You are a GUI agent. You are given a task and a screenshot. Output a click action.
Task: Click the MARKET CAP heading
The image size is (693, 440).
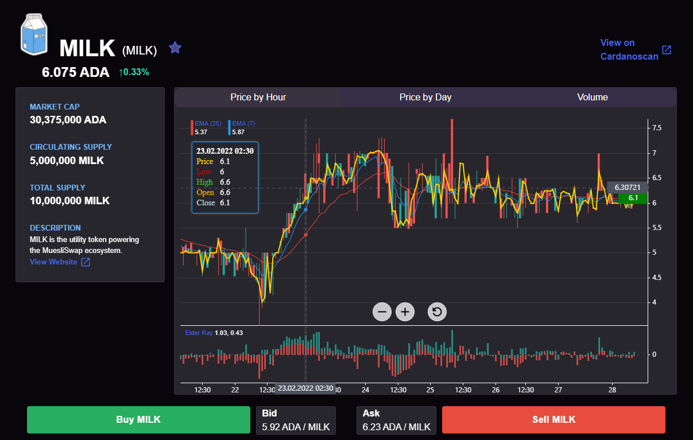pos(55,107)
